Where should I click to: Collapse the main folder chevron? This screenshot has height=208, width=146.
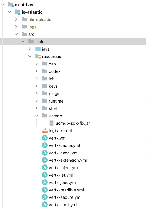(x=23, y=42)
